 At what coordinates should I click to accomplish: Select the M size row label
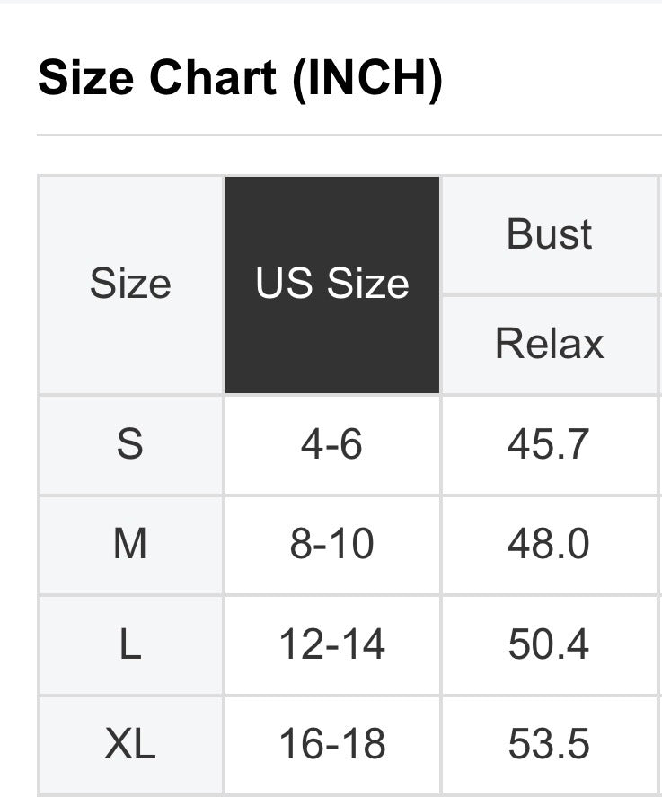130,545
